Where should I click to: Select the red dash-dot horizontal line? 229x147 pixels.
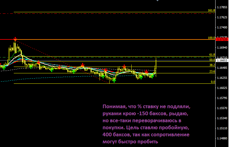point(107,13)
